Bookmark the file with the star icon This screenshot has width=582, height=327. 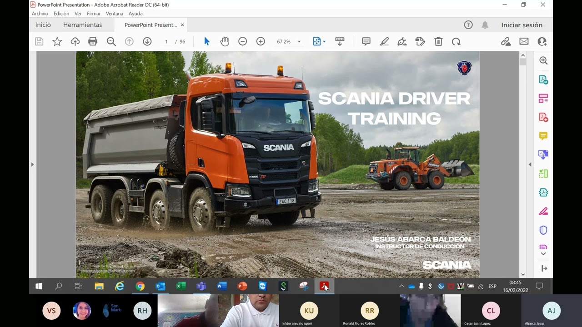pos(57,41)
